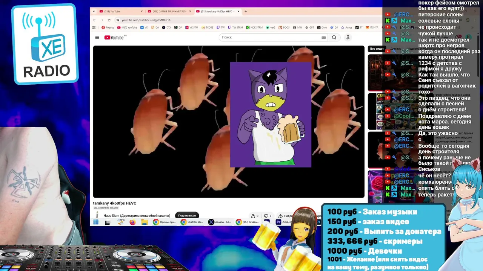Open the BOOS bookmark

coord(284,27)
